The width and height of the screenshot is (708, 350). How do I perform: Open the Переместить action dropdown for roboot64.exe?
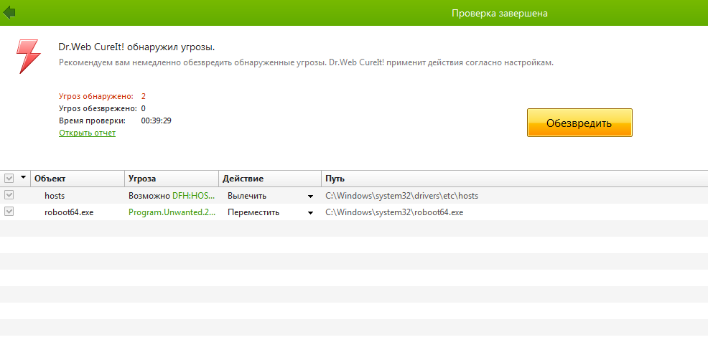[x=310, y=212]
